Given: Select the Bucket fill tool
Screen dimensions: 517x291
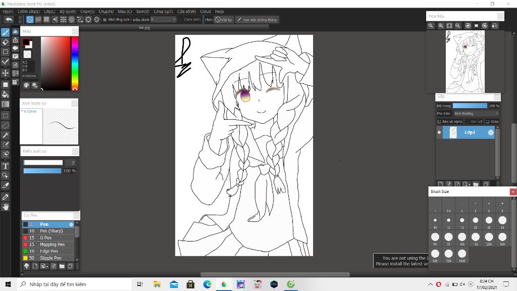Looking at the screenshot, I should [5, 94].
